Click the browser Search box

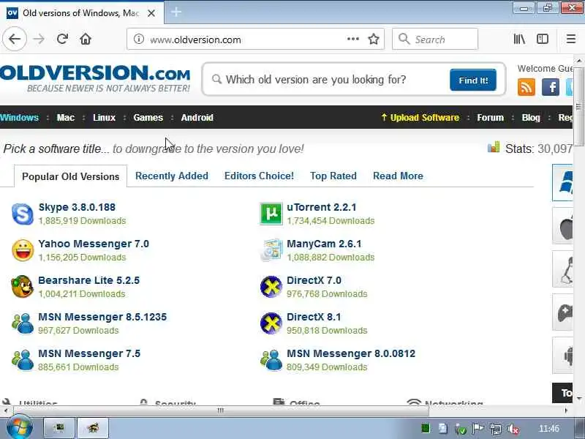pos(435,39)
